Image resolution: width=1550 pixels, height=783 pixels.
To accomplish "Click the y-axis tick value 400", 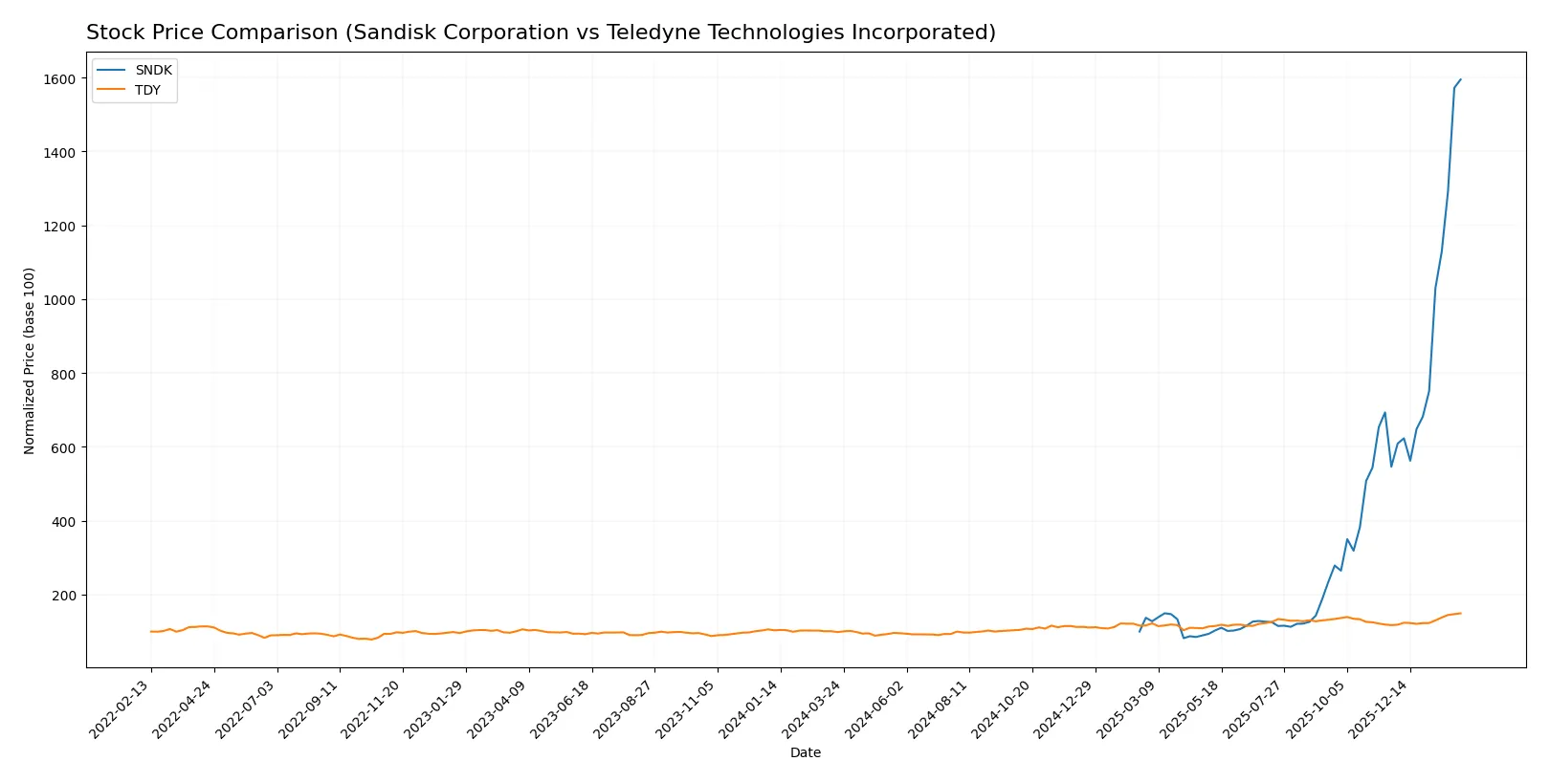I will [x=63, y=522].
